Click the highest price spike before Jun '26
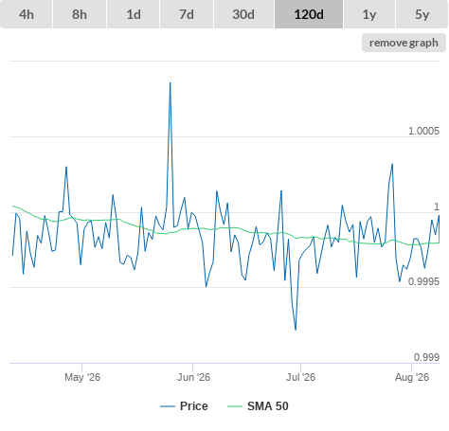Viewport: 449px width, 431px height. [171, 82]
